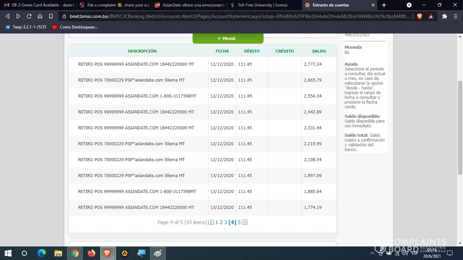Switch to the AsianDate tab
Image resolution: width=463 pixels, height=260 pixels.
[190, 5]
